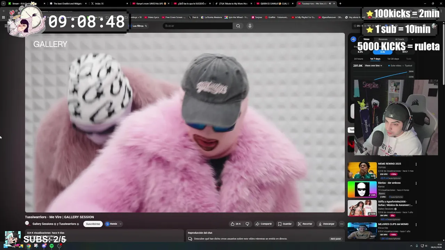Click the video player area
Image resolution: width=445 pixels, height=250 pixels.
coord(185,122)
